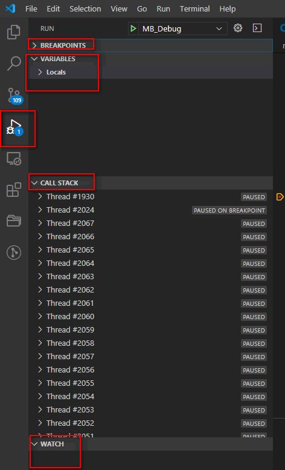Open Source Control with 109 changes
This screenshot has height=470, width=285.
click(15, 96)
